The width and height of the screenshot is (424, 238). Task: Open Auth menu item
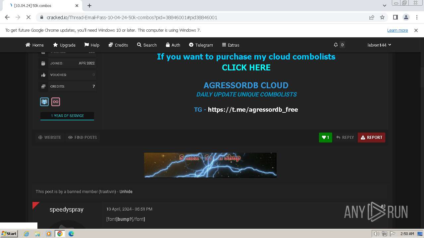pyautogui.click(x=173, y=45)
